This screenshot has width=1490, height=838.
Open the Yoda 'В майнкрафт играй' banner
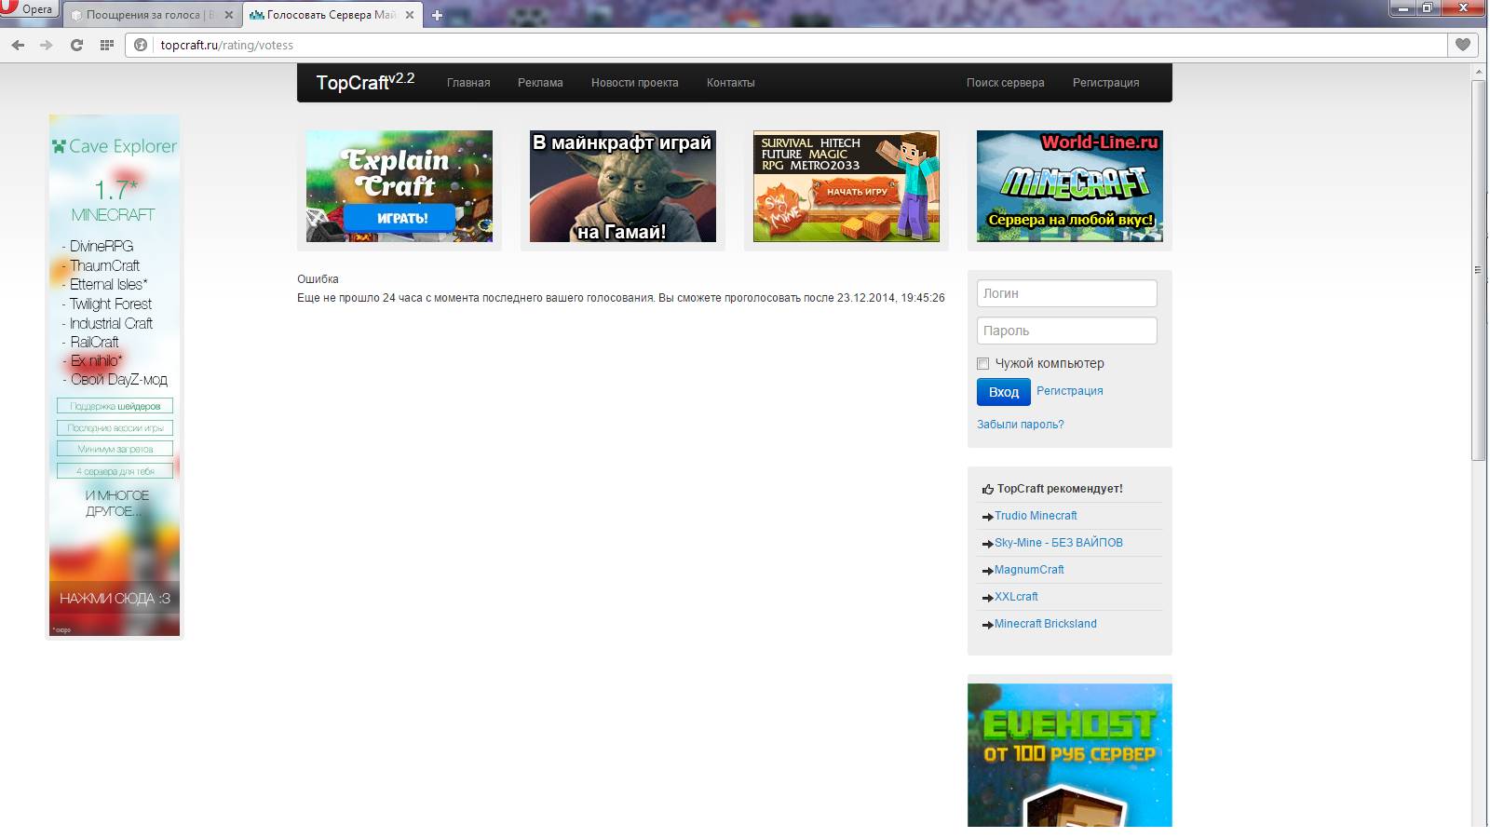(x=623, y=186)
